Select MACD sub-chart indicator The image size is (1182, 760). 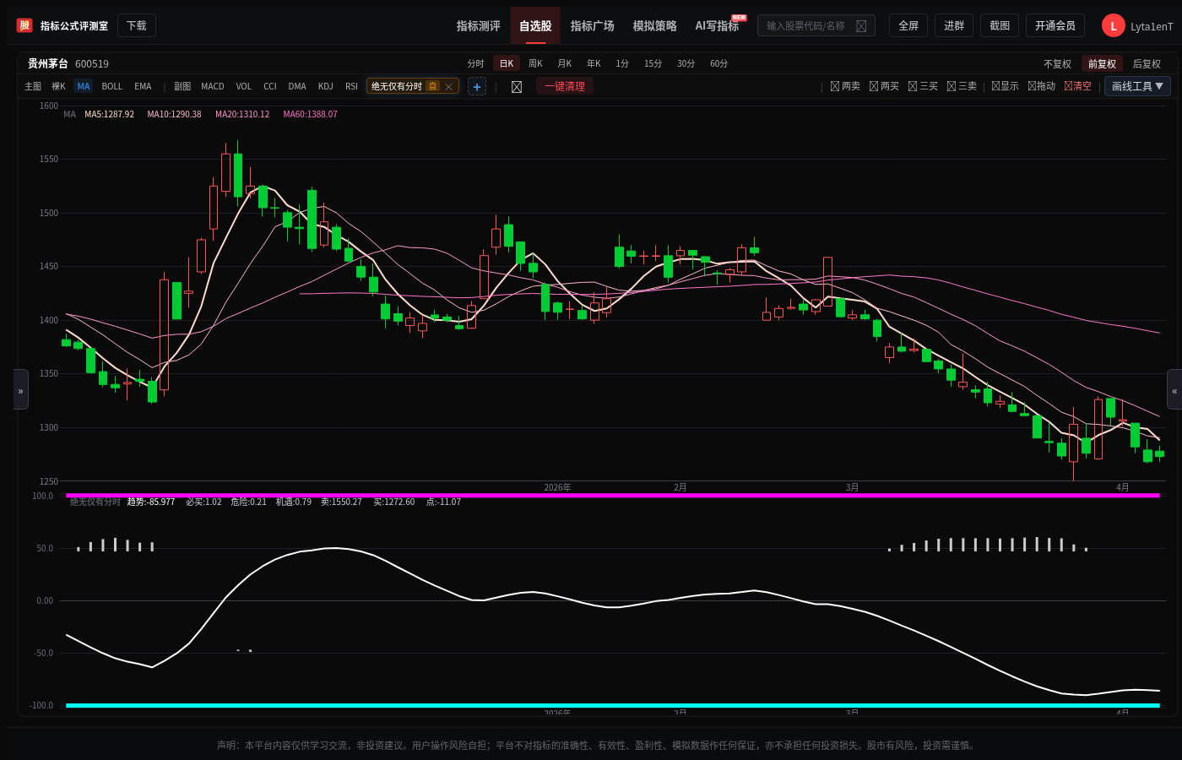(213, 86)
